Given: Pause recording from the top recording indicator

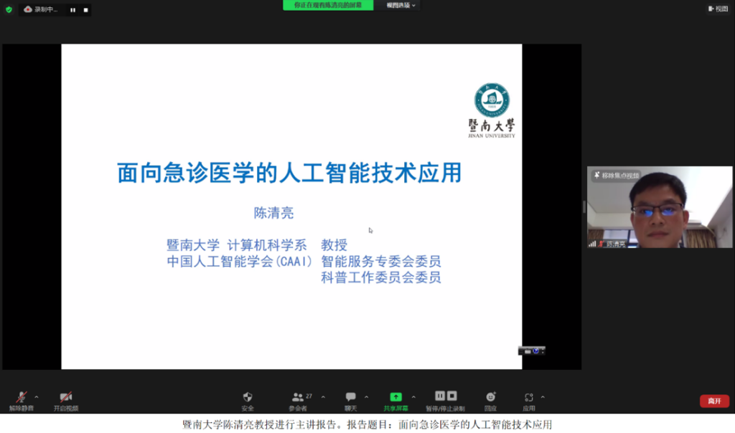Looking at the screenshot, I should point(72,10).
